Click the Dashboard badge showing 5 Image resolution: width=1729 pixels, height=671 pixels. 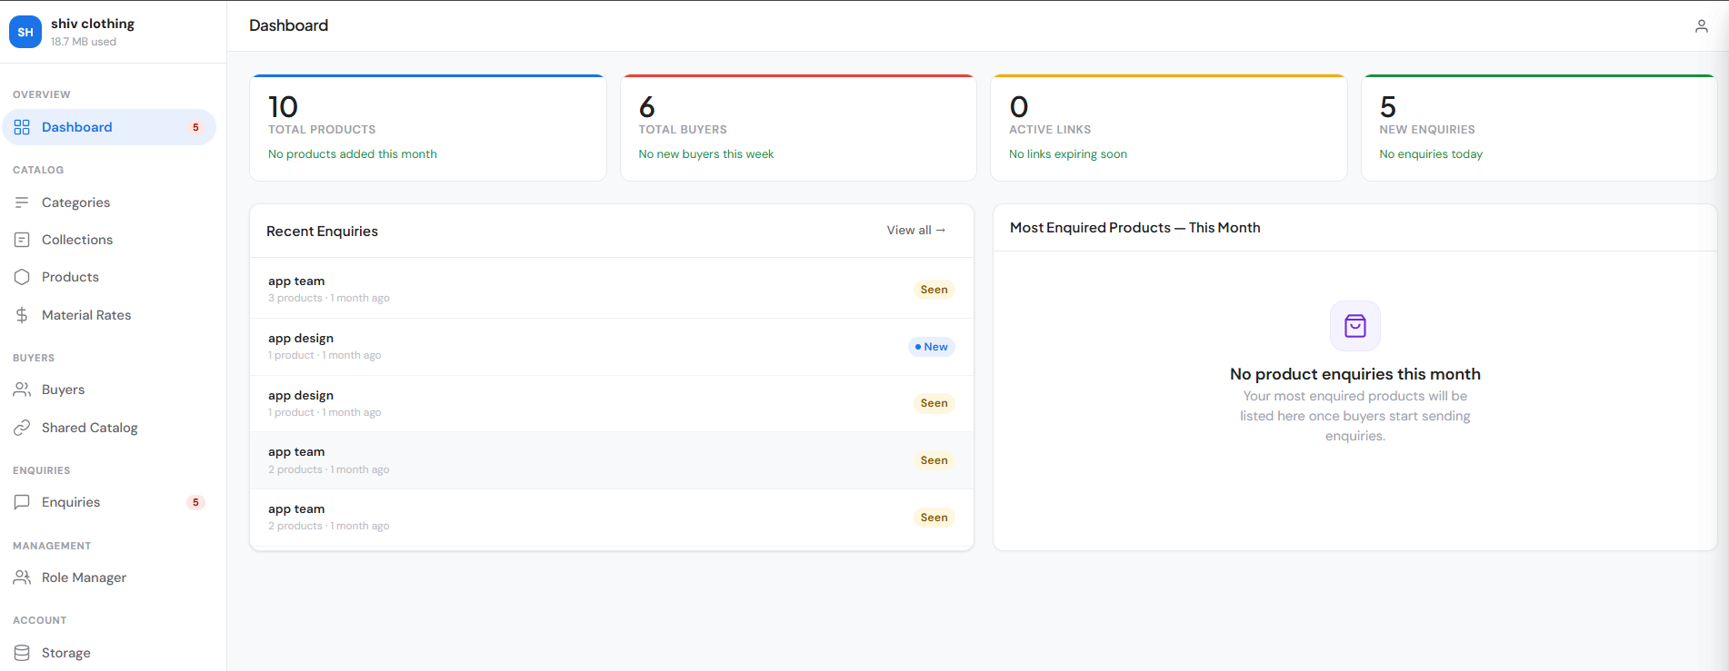point(195,127)
